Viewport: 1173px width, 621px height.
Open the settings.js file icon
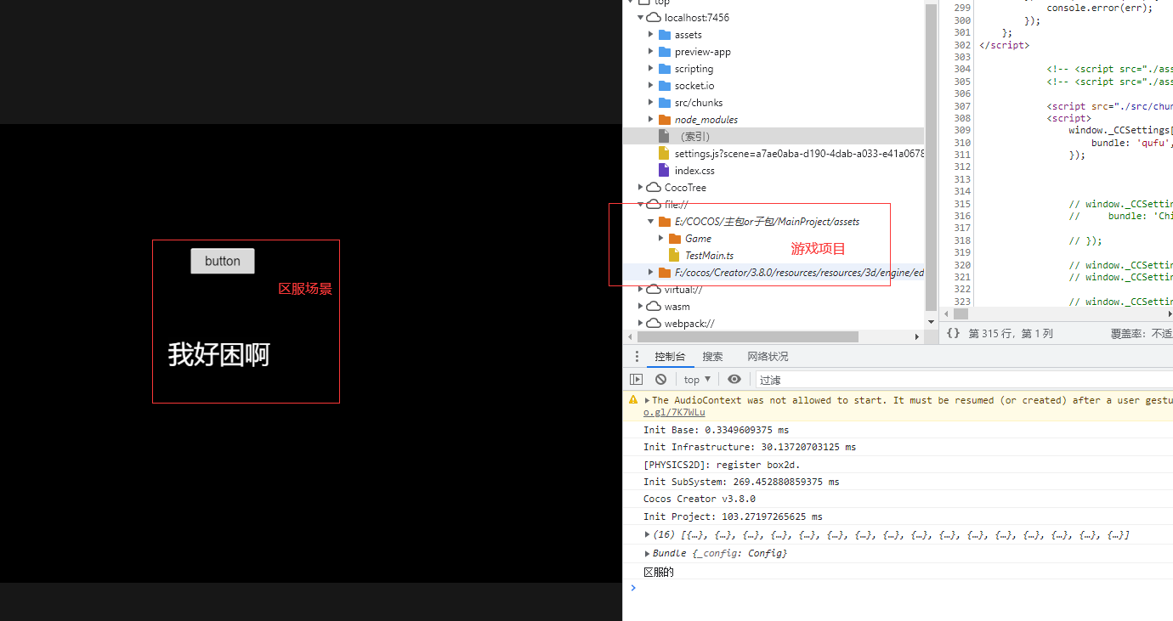(x=664, y=153)
